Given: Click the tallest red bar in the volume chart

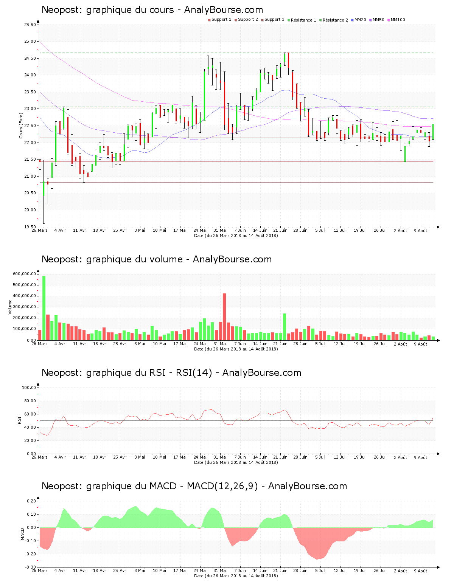Looking at the screenshot, I should (x=224, y=317).
